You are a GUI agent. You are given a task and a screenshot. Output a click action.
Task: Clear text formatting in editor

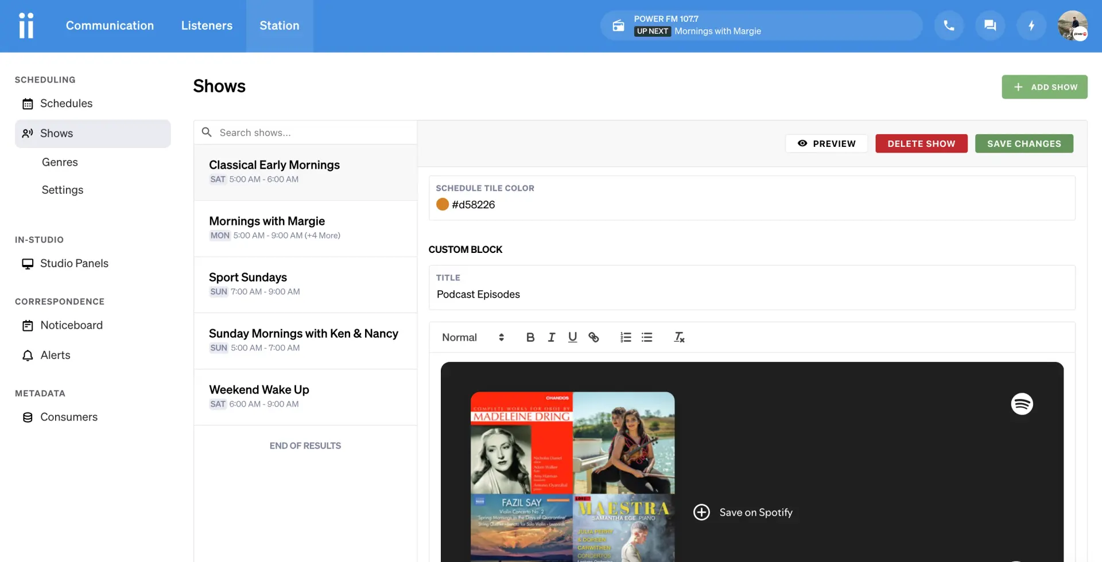pos(679,337)
